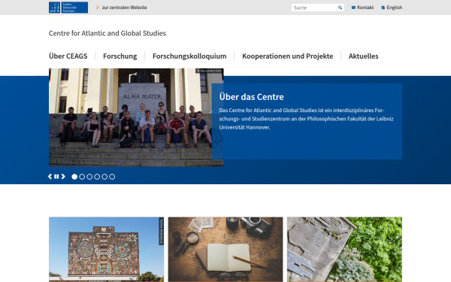Open the Forschungskolloquium menu
The height and width of the screenshot is (282, 451).
tap(189, 56)
